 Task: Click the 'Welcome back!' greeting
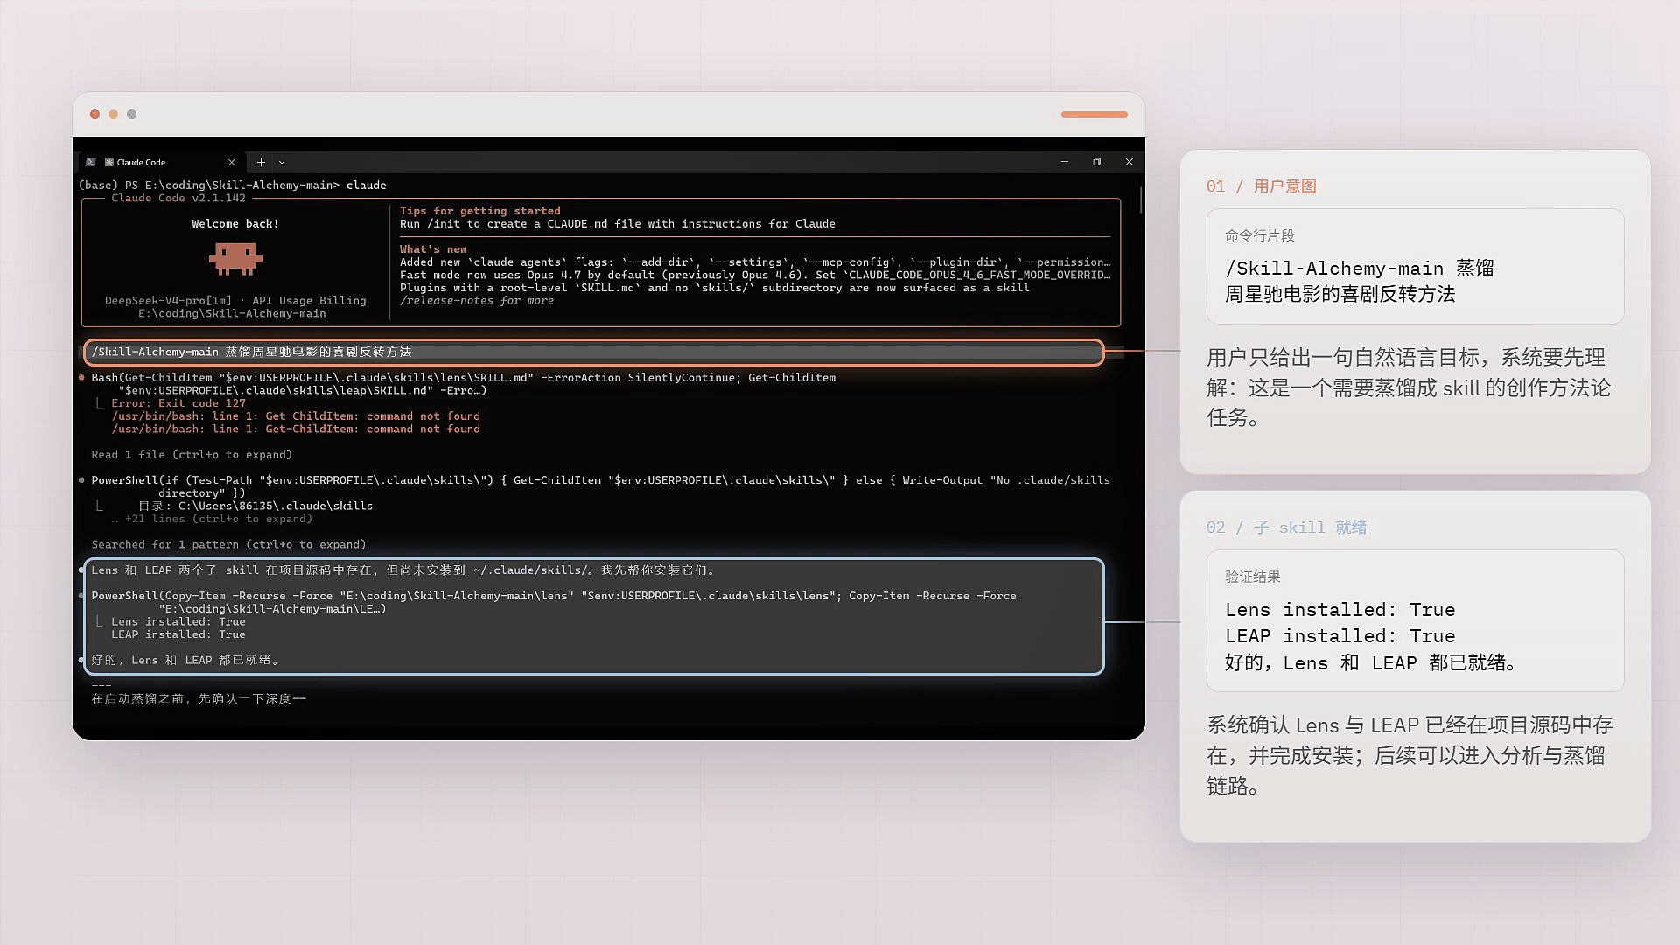tap(235, 224)
